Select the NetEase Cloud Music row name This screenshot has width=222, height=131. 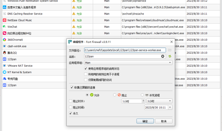20,20
